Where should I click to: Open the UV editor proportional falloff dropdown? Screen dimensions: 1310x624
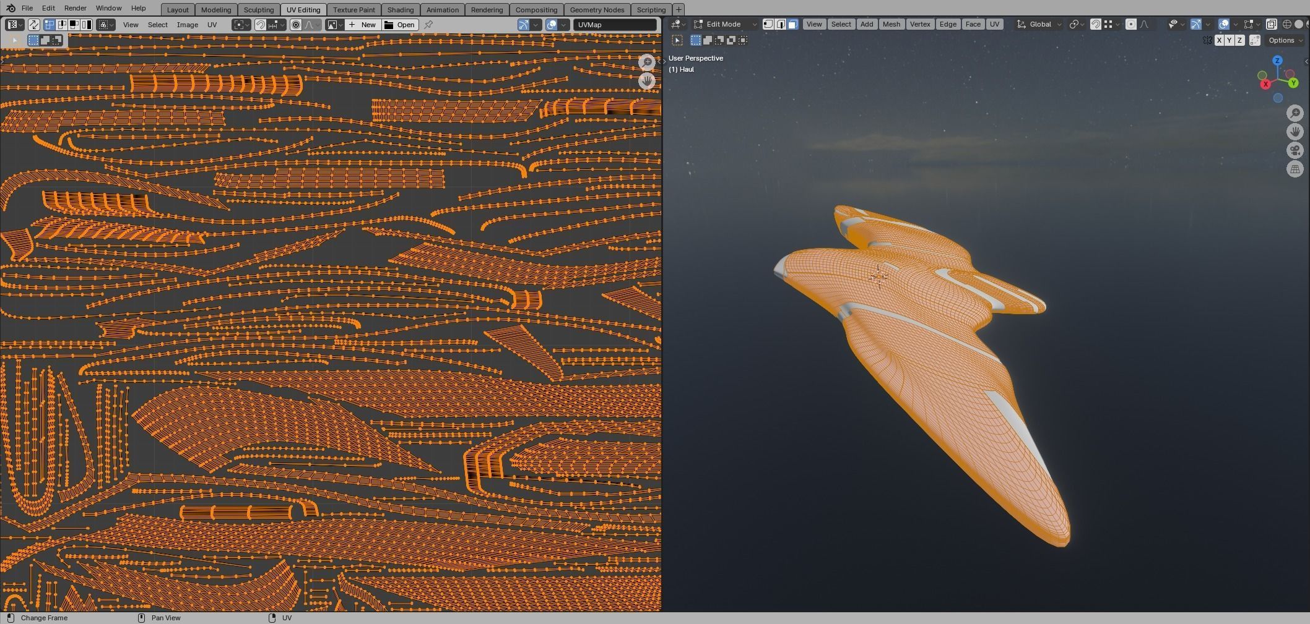(311, 25)
